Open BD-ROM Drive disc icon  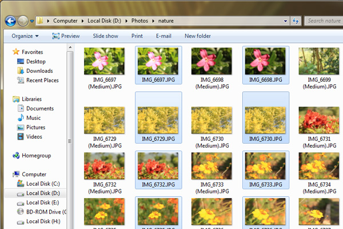click(21, 212)
